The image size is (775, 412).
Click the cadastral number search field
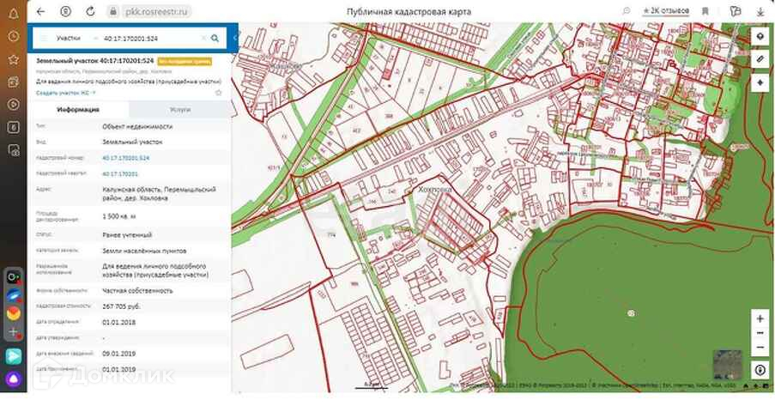149,38
